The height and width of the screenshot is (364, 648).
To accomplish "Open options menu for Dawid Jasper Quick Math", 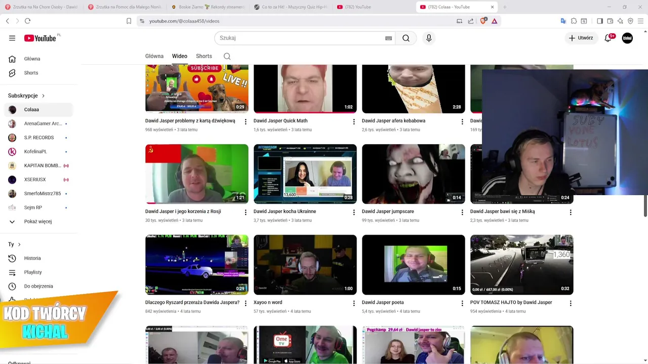I will [354, 122].
